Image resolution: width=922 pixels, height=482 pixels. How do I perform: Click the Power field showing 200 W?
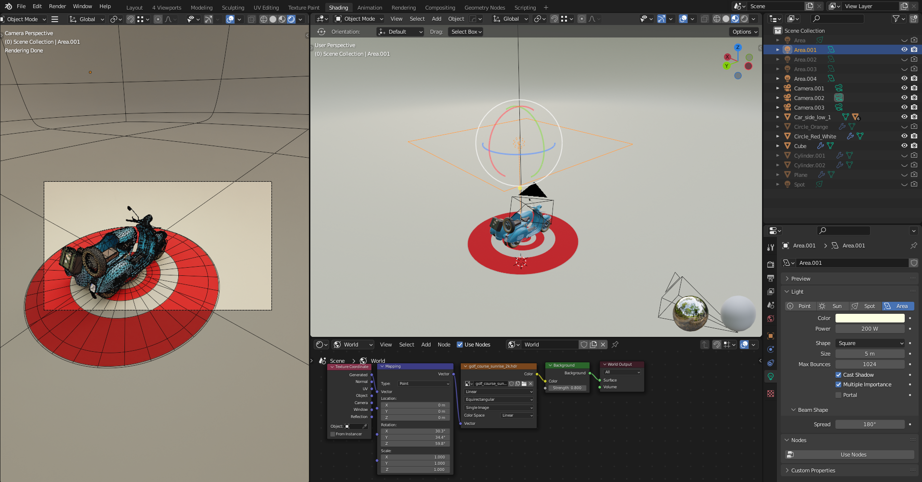tap(870, 329)
